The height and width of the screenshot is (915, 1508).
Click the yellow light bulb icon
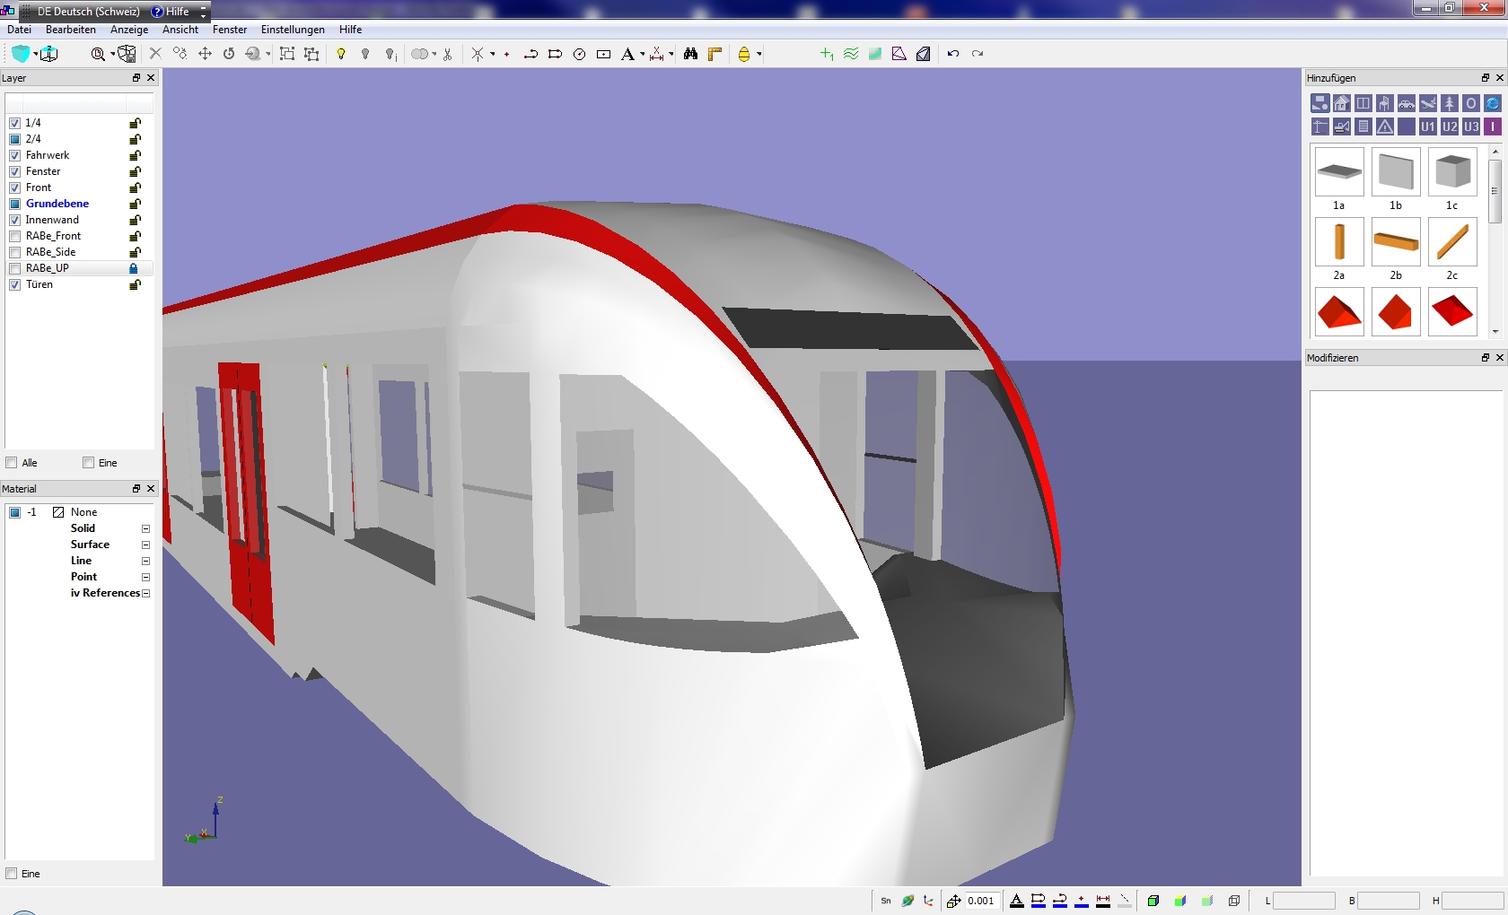(341, 54)
